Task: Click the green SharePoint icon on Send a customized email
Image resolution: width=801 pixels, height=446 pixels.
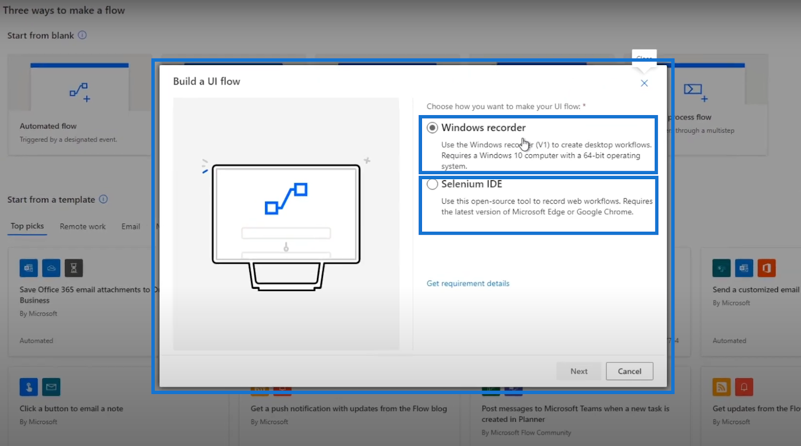Action: (x=721, y=268)
